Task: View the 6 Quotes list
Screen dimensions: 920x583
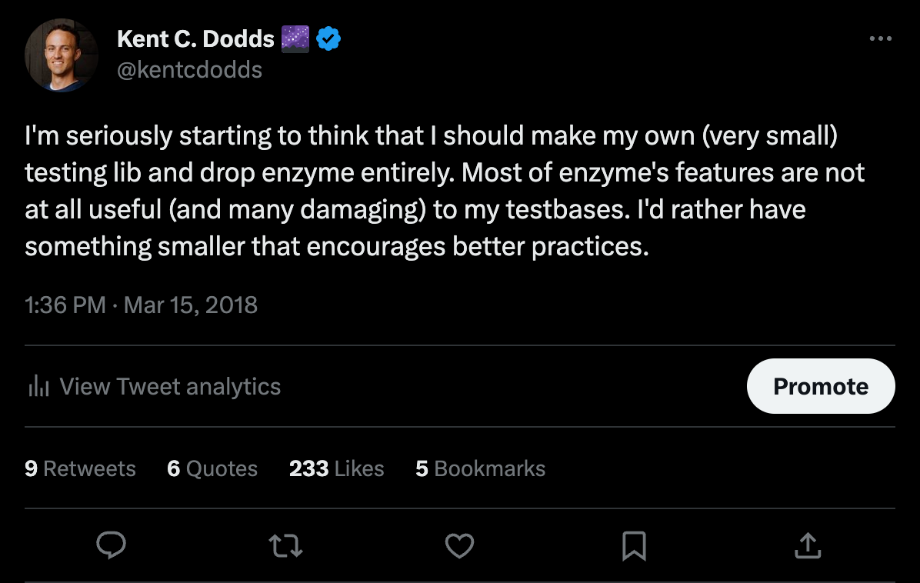Action: tap(212, 468)
